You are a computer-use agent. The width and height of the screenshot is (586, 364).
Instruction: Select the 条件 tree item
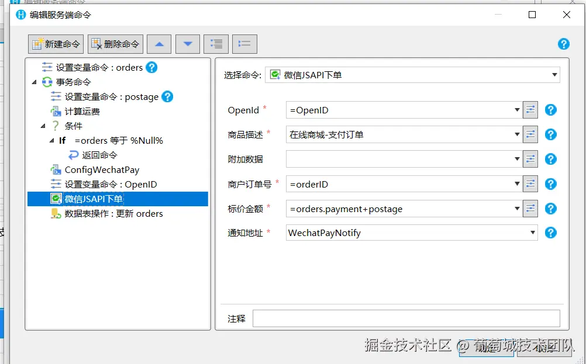(x=73, y=126)
